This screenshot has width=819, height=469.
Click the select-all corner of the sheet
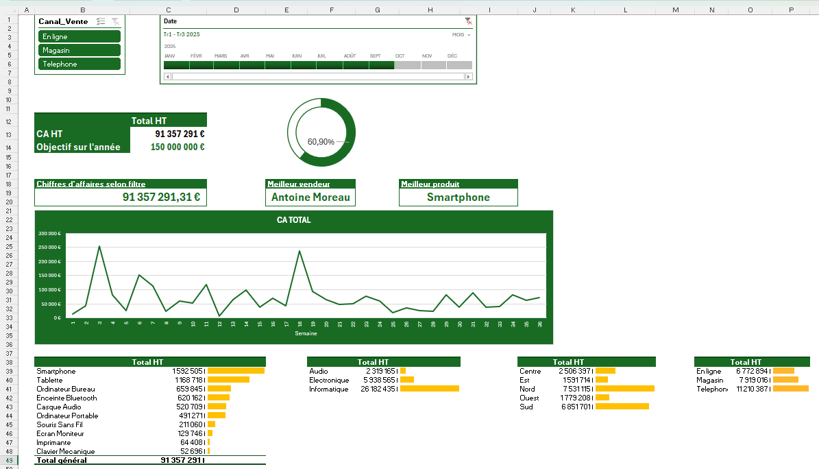click(x=10, y=10)
